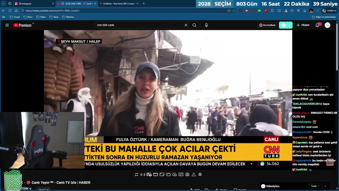339x191 pixels.
Task: Click the pop-up player window icon
Action: [168, 175]
